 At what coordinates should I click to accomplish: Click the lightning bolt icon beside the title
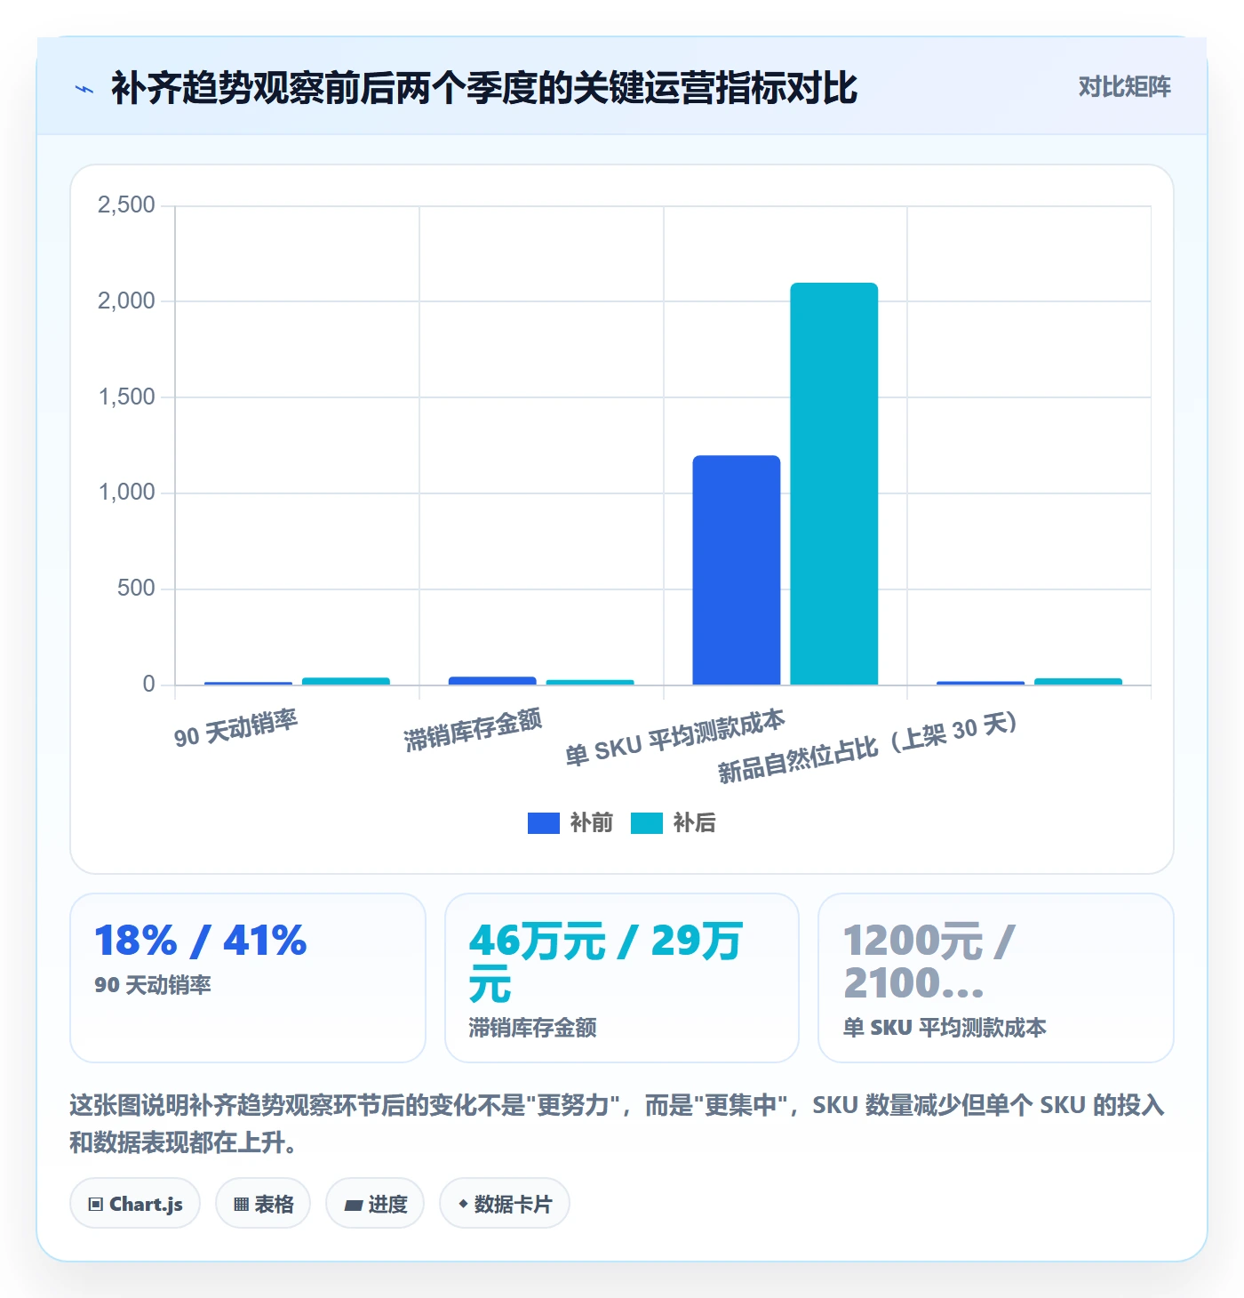click(x=84, y=89)
